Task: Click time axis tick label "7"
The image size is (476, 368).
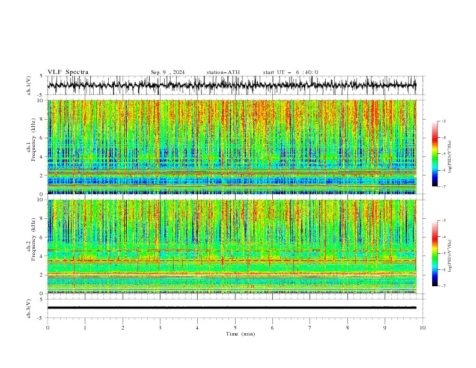Action: pos(310,328)
